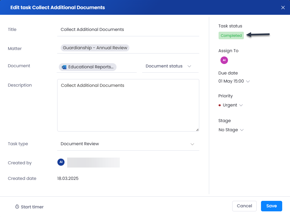Cancel editing the task
The image size is (290, 217).
(244, 206)
